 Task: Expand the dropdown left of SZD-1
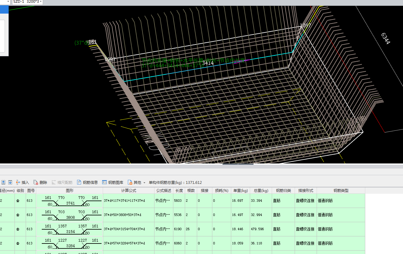click(8, 2)
